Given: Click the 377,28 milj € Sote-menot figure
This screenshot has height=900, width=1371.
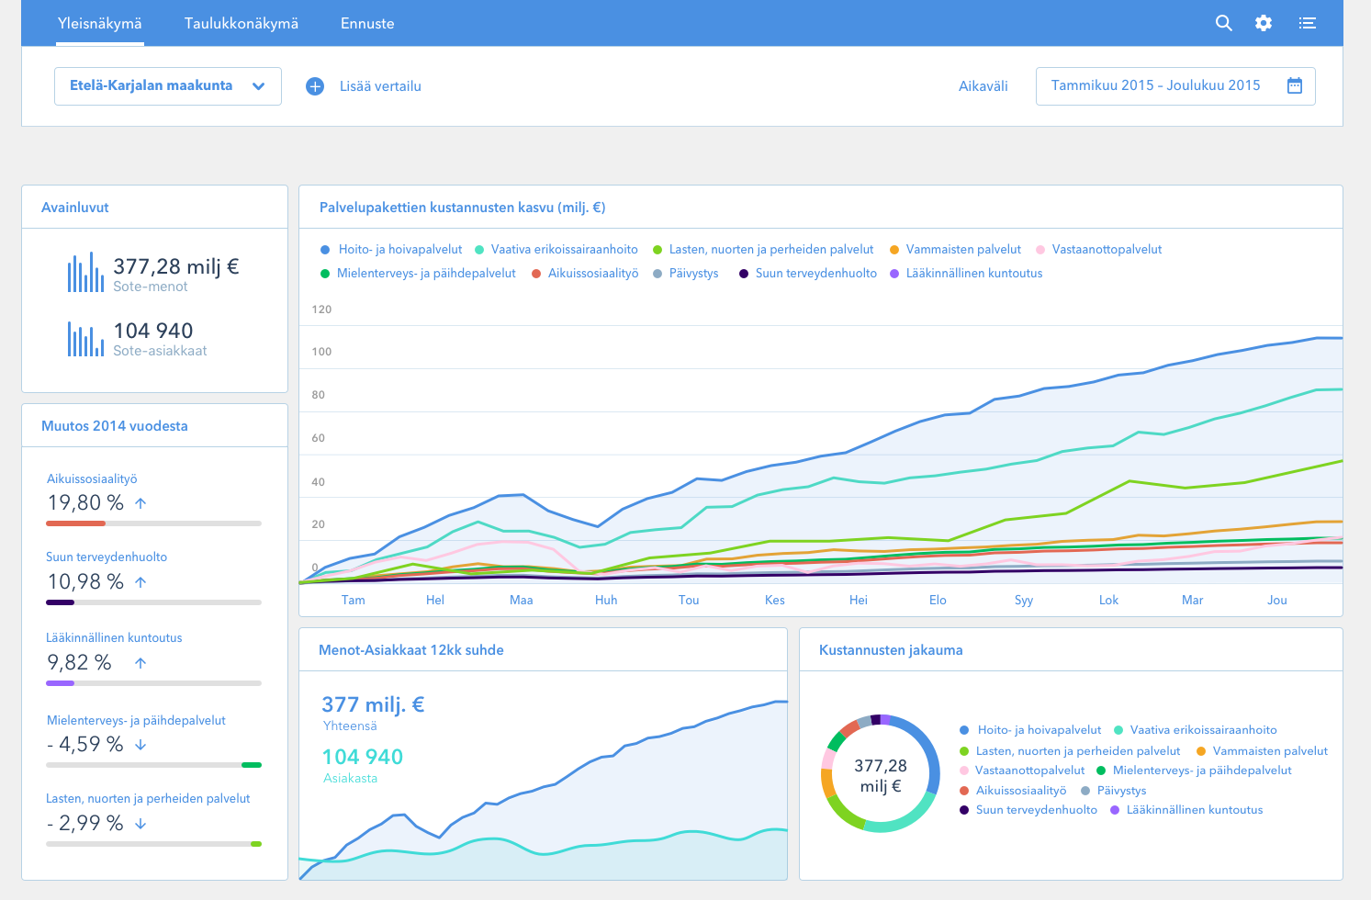Looking at the screenshot, I should point(176,266).
